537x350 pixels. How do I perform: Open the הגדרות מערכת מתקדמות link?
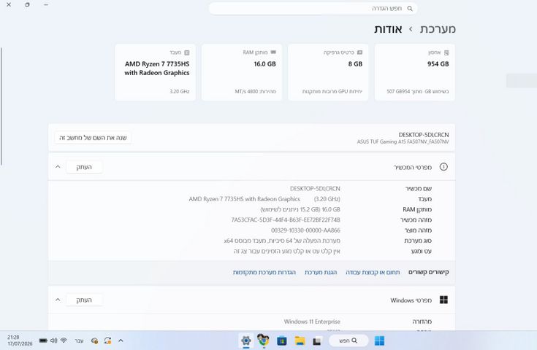coord(264,273)
